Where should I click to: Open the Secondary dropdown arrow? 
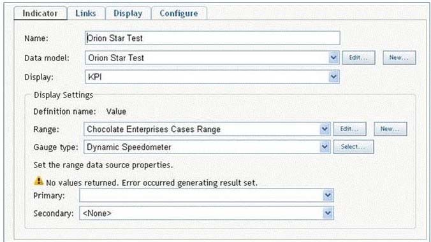pyautogui.click(x=328, y=213)
